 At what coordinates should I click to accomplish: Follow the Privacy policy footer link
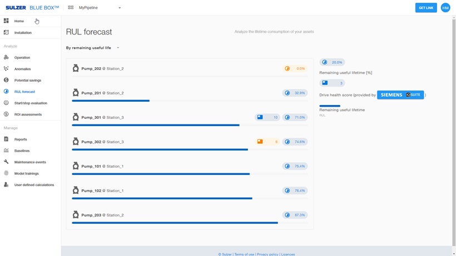click(x=267, y=254)
